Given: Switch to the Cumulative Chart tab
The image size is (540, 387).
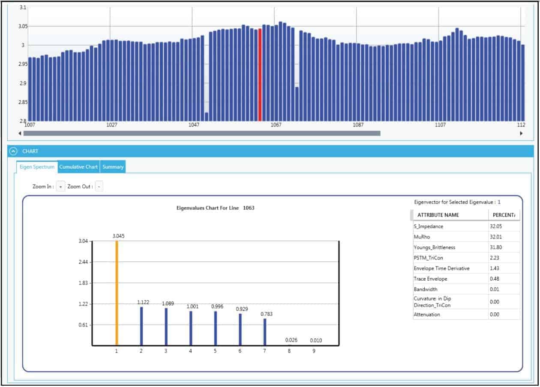Looking at the screenshot, I should tap(78, 167).
